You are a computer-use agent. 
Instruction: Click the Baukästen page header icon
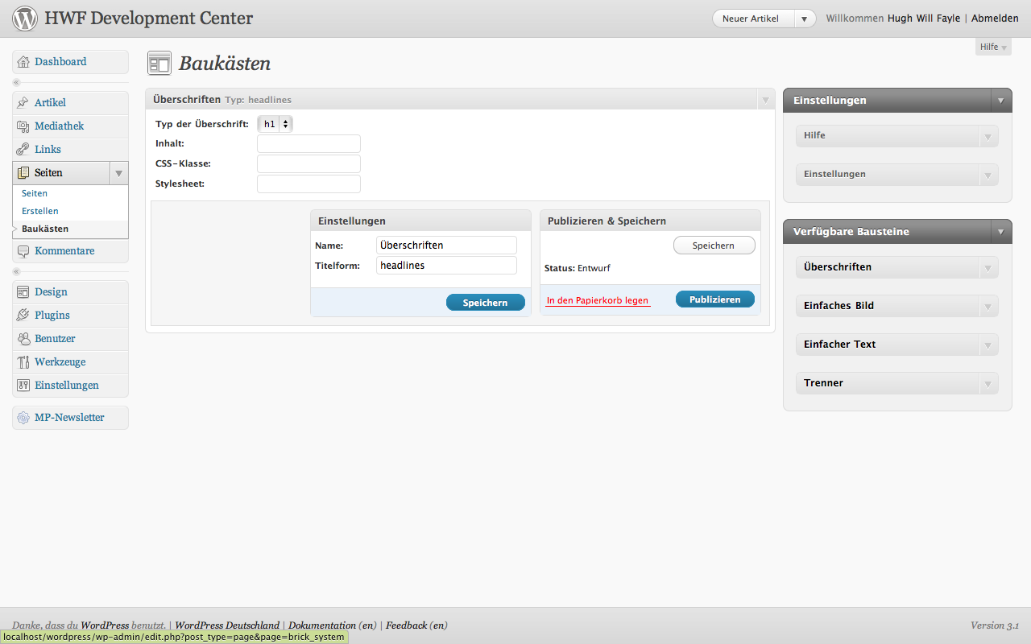[159, 64]
